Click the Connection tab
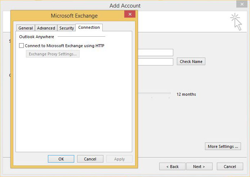 (89, 27)
